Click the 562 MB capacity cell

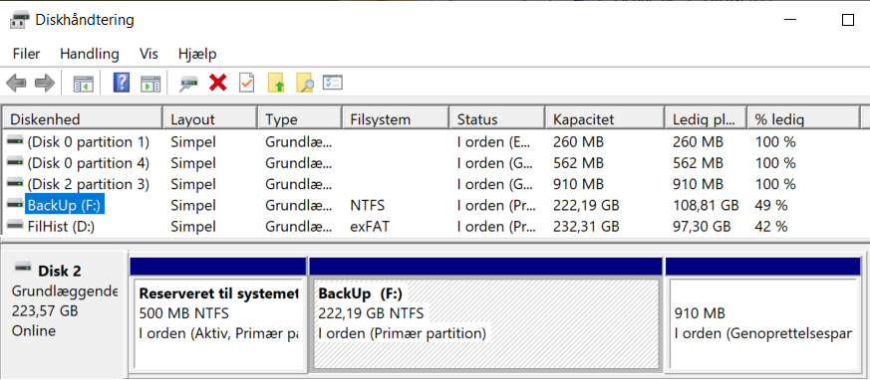pos(579,163)
